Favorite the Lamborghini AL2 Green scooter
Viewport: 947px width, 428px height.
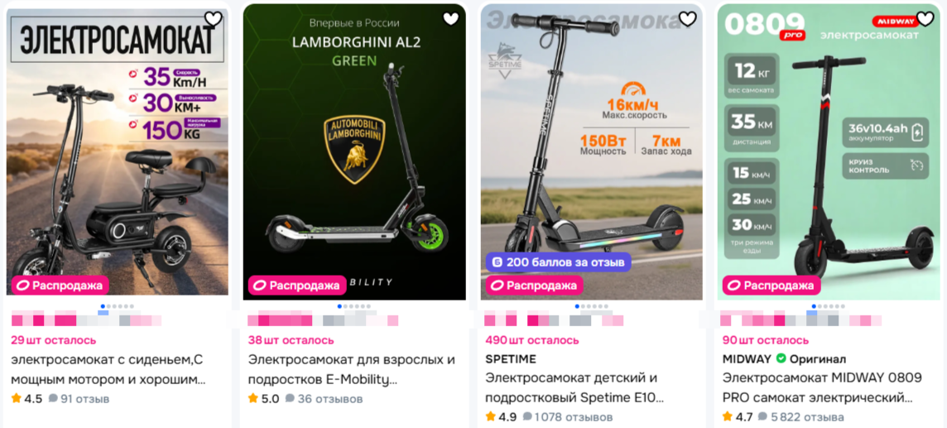450,19
